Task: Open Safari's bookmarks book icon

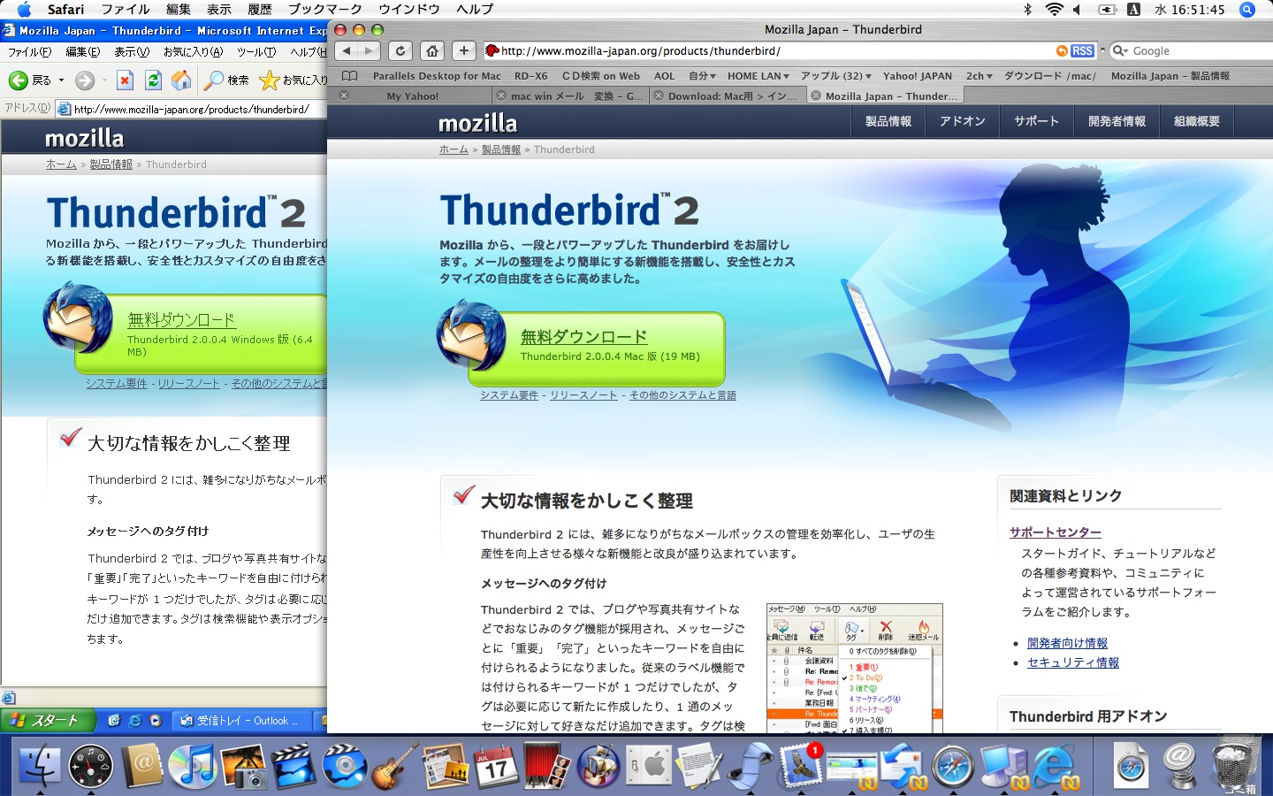Action: click(x=350, y=76)
